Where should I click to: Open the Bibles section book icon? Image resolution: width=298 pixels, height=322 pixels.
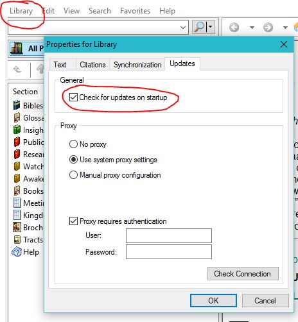coord(17,105)
